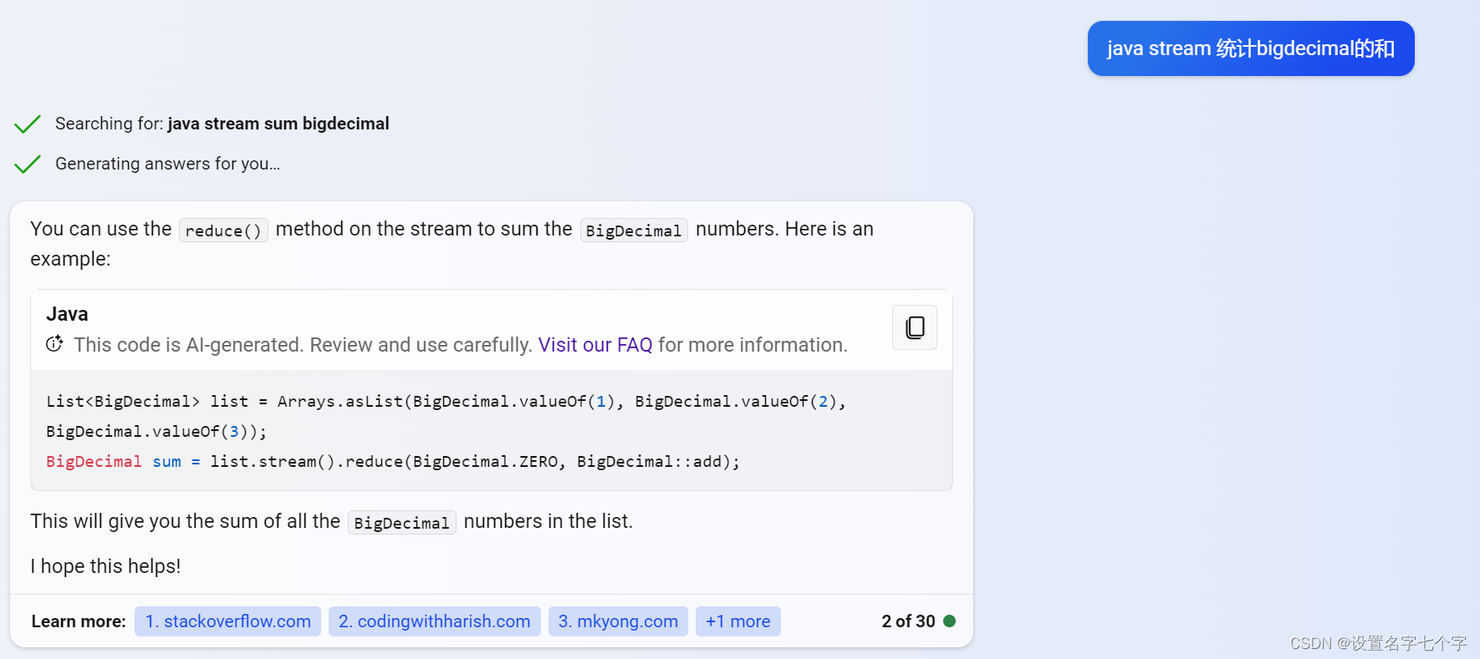
Task: Click the user message about bigdecimal
Action: click(x=1251, y=48)
